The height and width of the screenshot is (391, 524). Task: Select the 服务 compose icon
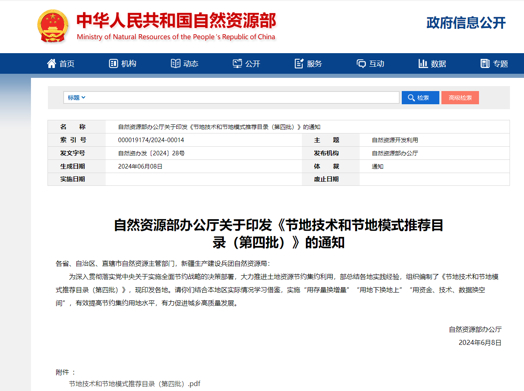pyautogui.click(x=299, y=63)
